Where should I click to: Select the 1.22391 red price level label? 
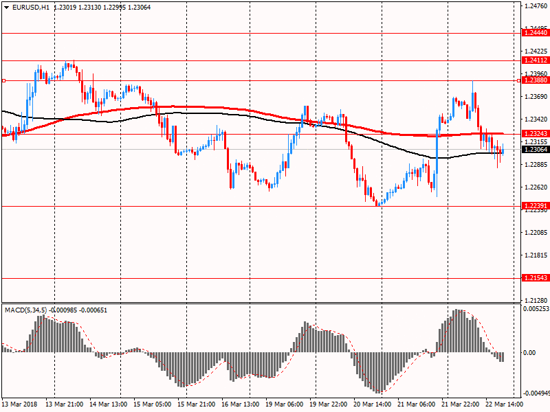pos(536,205)
